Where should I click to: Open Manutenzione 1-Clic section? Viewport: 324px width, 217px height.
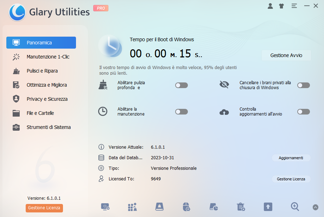click(41, 57)
